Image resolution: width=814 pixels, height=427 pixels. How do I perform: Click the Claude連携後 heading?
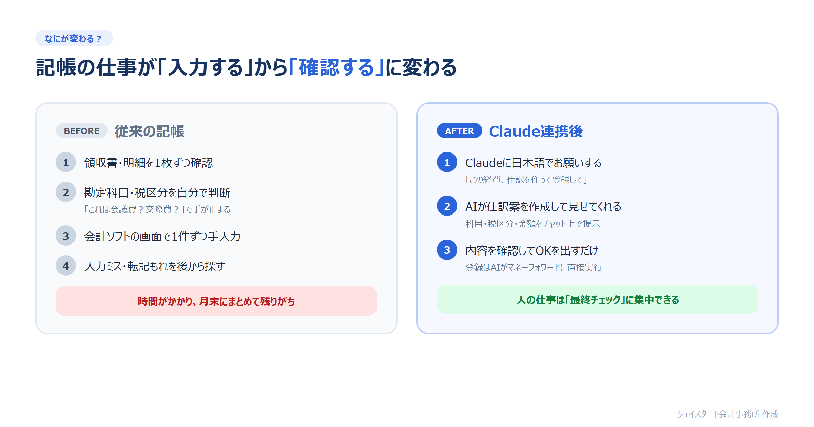click(x=536, y=131)
